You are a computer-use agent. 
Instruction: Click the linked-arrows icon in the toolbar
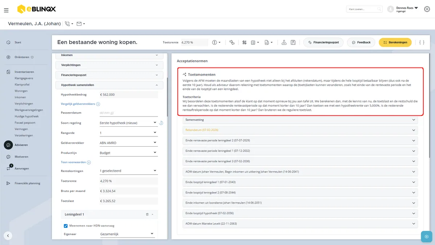(x=232, y=42)
